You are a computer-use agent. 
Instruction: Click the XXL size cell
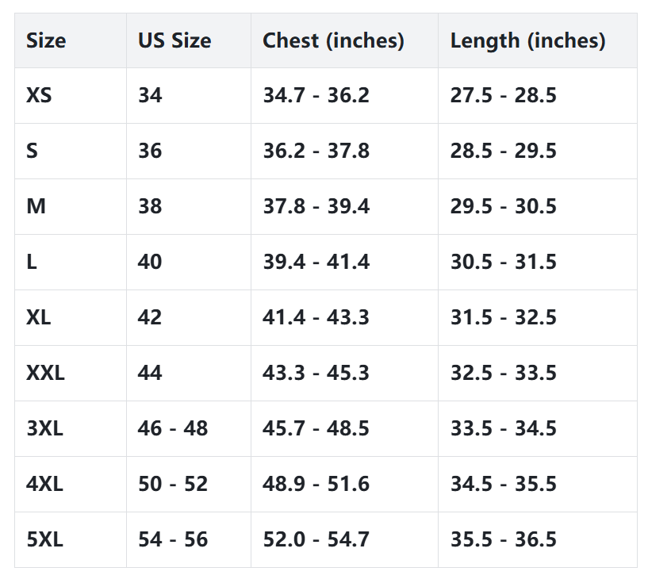[x=45, y=374]
